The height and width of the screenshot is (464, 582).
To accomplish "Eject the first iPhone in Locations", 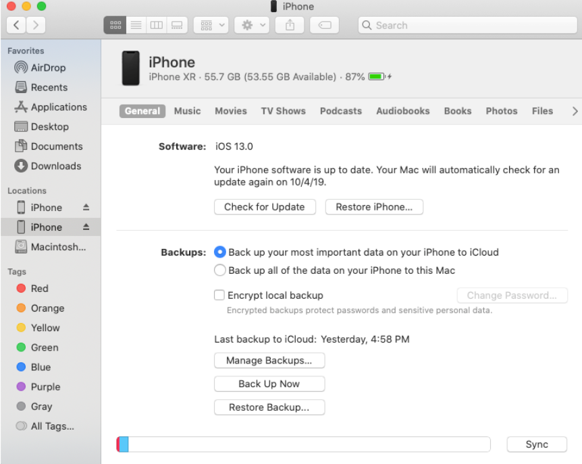I will [x=86, y=207].
